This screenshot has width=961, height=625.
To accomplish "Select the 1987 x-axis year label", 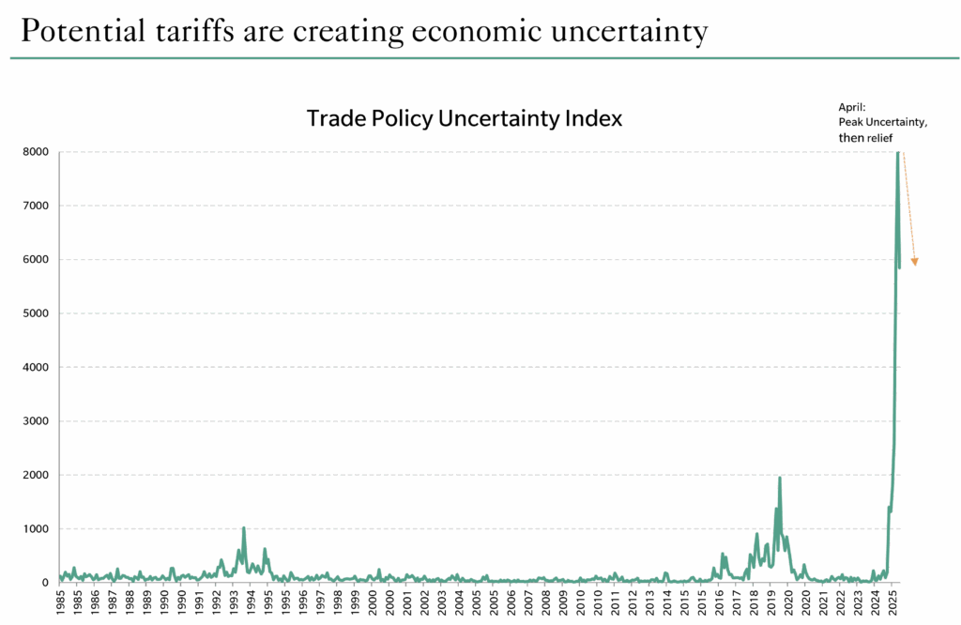I will point(113,602).
